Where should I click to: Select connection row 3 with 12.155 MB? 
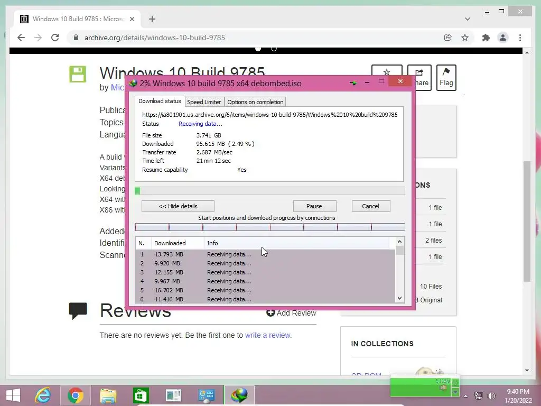coord(265,272)
